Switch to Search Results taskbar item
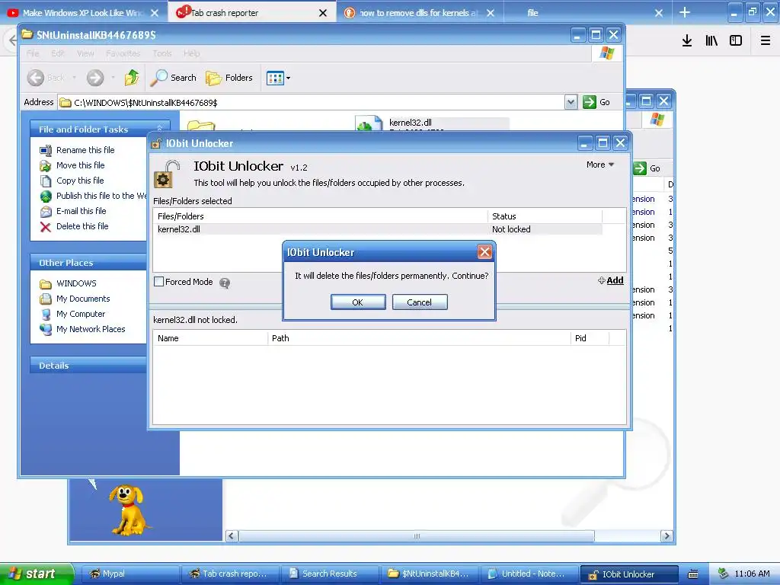The image size is (780, 585). click(x=329, y=574)
